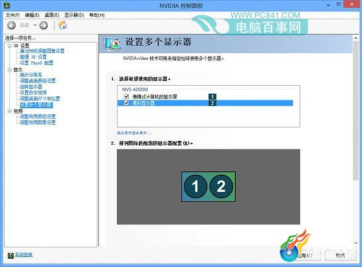Click the NVIDIA logo icon in title bar
The height and width of the screenshot is (267, 362).
[7, 5]
